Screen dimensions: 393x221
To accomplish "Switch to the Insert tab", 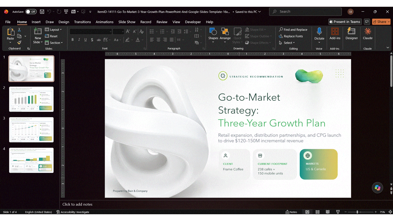I will pos(36,22).
